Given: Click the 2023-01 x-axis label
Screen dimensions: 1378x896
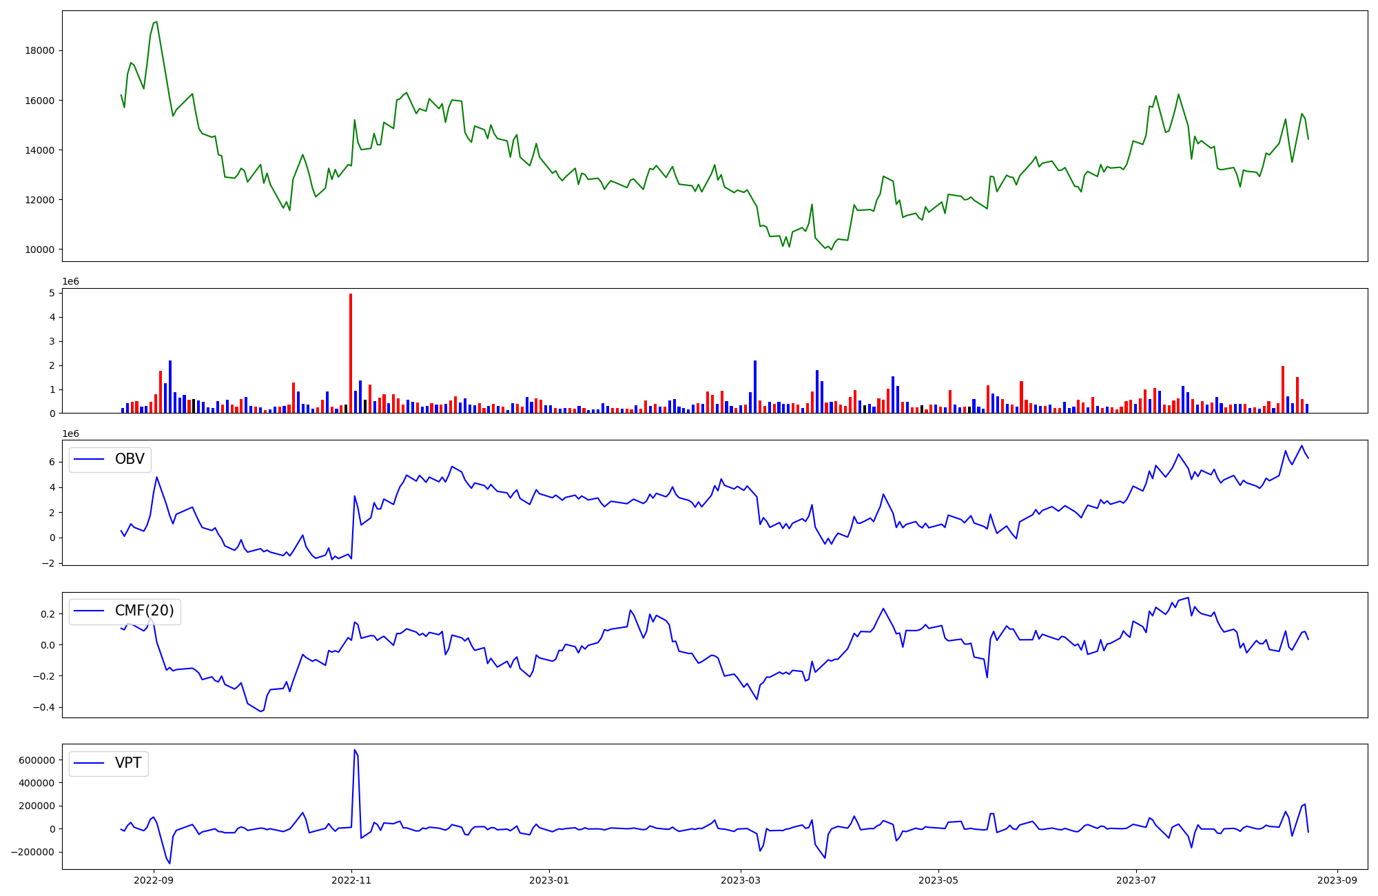Looking at the screenshot, I should 549,880.
